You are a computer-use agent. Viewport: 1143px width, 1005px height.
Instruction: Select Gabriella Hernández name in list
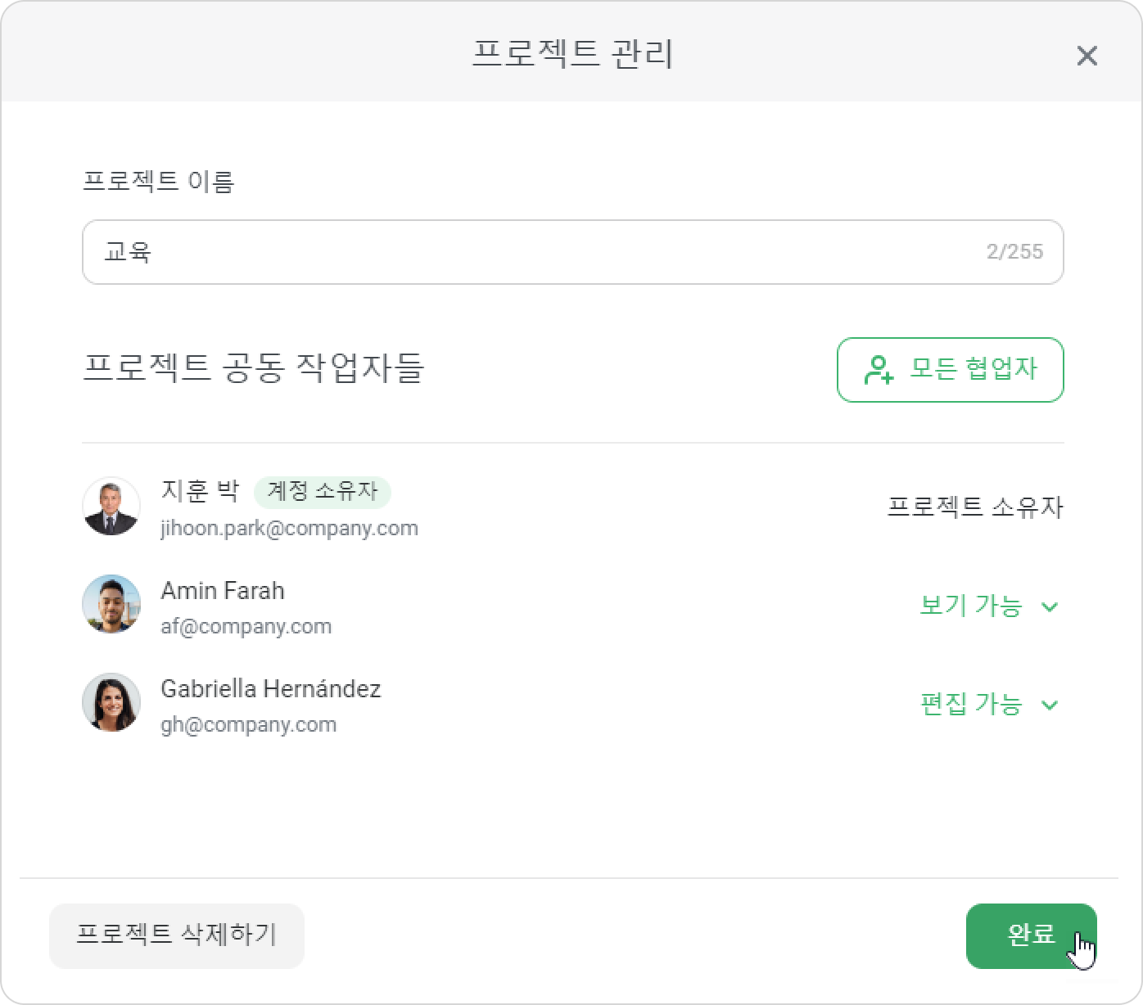[x=271, y=689]
